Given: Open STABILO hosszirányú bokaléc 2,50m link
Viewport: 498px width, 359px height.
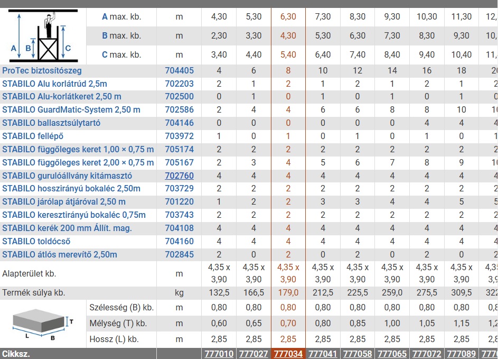Looking at the screenshot, I should [x=71, y=189].
